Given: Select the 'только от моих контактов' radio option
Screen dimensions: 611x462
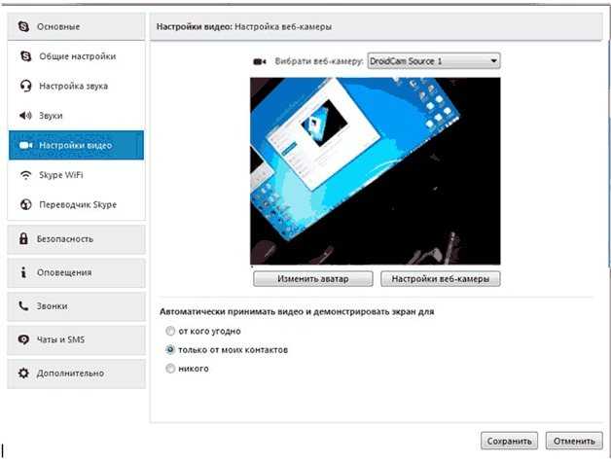Looking at the screenshot, I should (x=170, y=350).
